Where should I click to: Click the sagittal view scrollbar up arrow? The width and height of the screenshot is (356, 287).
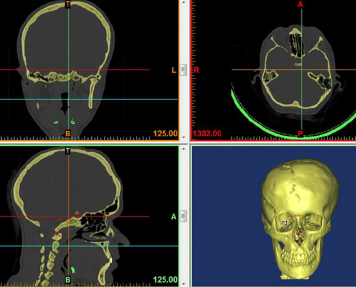[184, 148]
